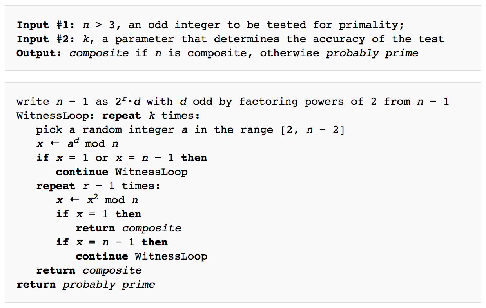
Task: Click the "if x = 1 or x = n − 1 then" line
Action: pyautogui.click(x=121, y=158)
